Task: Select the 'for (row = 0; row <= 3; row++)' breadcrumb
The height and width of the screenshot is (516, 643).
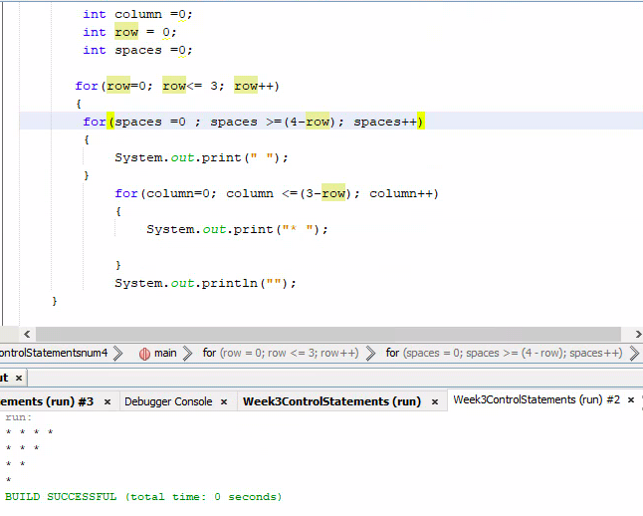Action: tap(281, 353)
